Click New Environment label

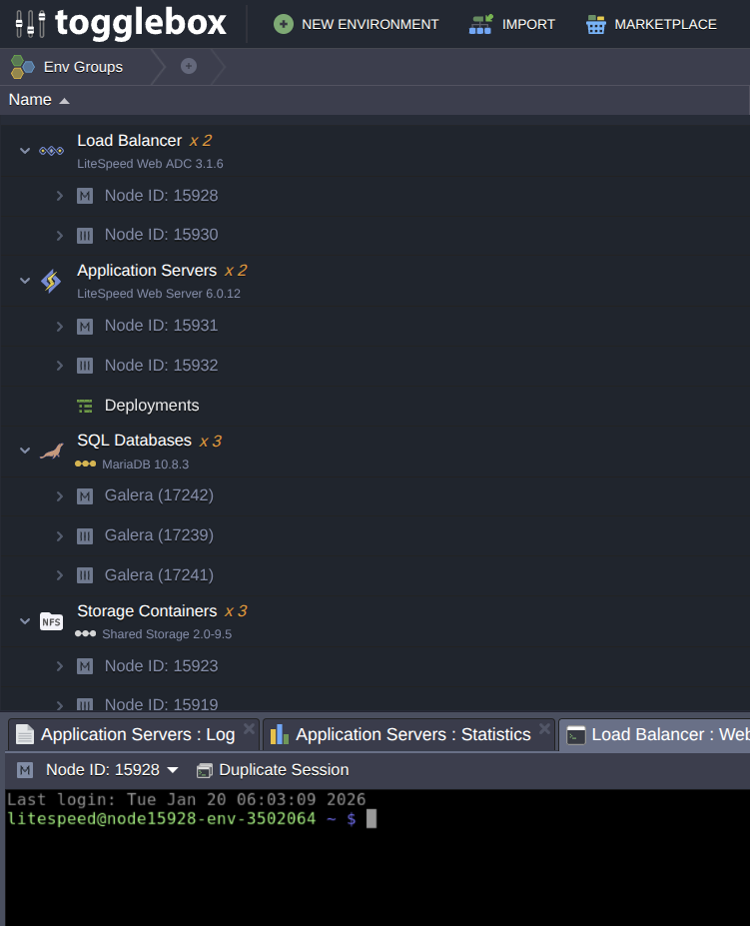point(371,24)
